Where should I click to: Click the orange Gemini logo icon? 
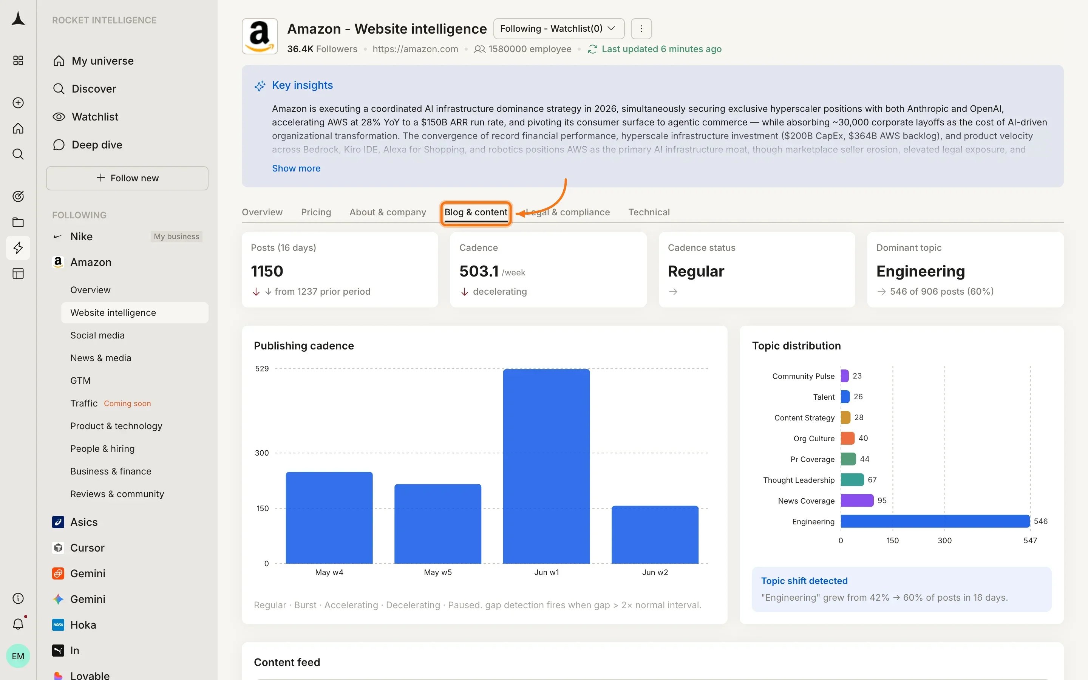[x=58, y=573]
